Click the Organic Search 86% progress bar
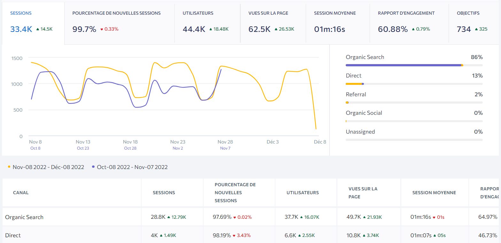Screen dimensions: 501x243 click(414, 65)
